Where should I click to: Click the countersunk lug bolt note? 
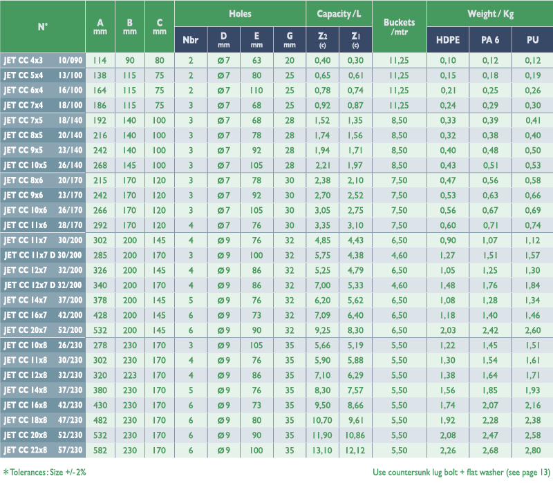[x=460, y=472]
